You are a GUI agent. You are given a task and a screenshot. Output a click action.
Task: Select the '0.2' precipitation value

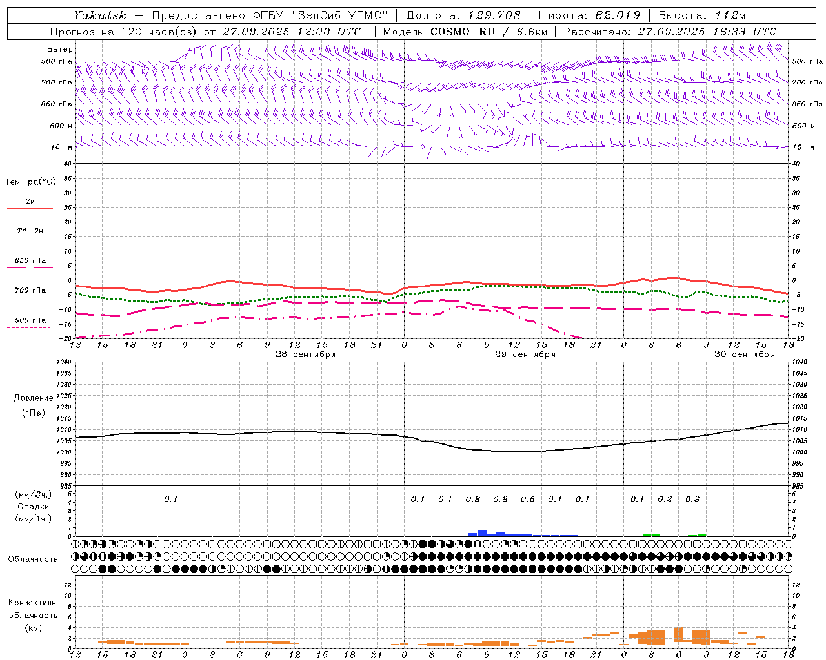point(665,499)
